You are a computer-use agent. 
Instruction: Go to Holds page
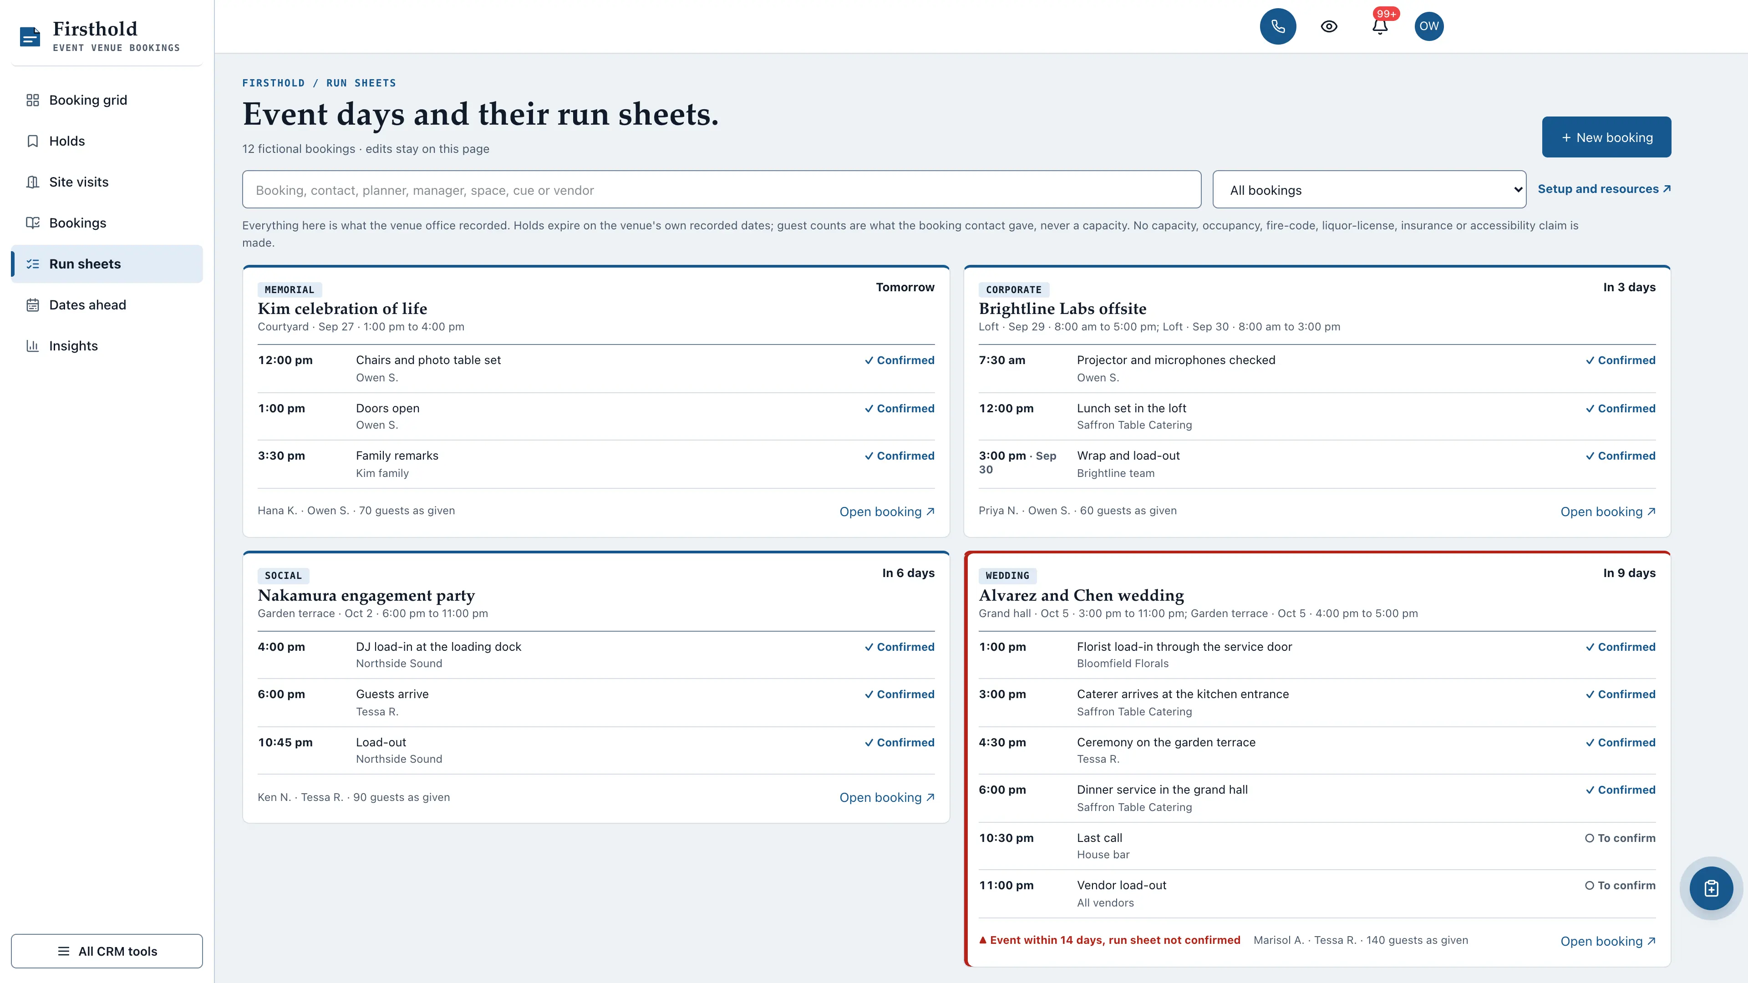coord(67,141)
